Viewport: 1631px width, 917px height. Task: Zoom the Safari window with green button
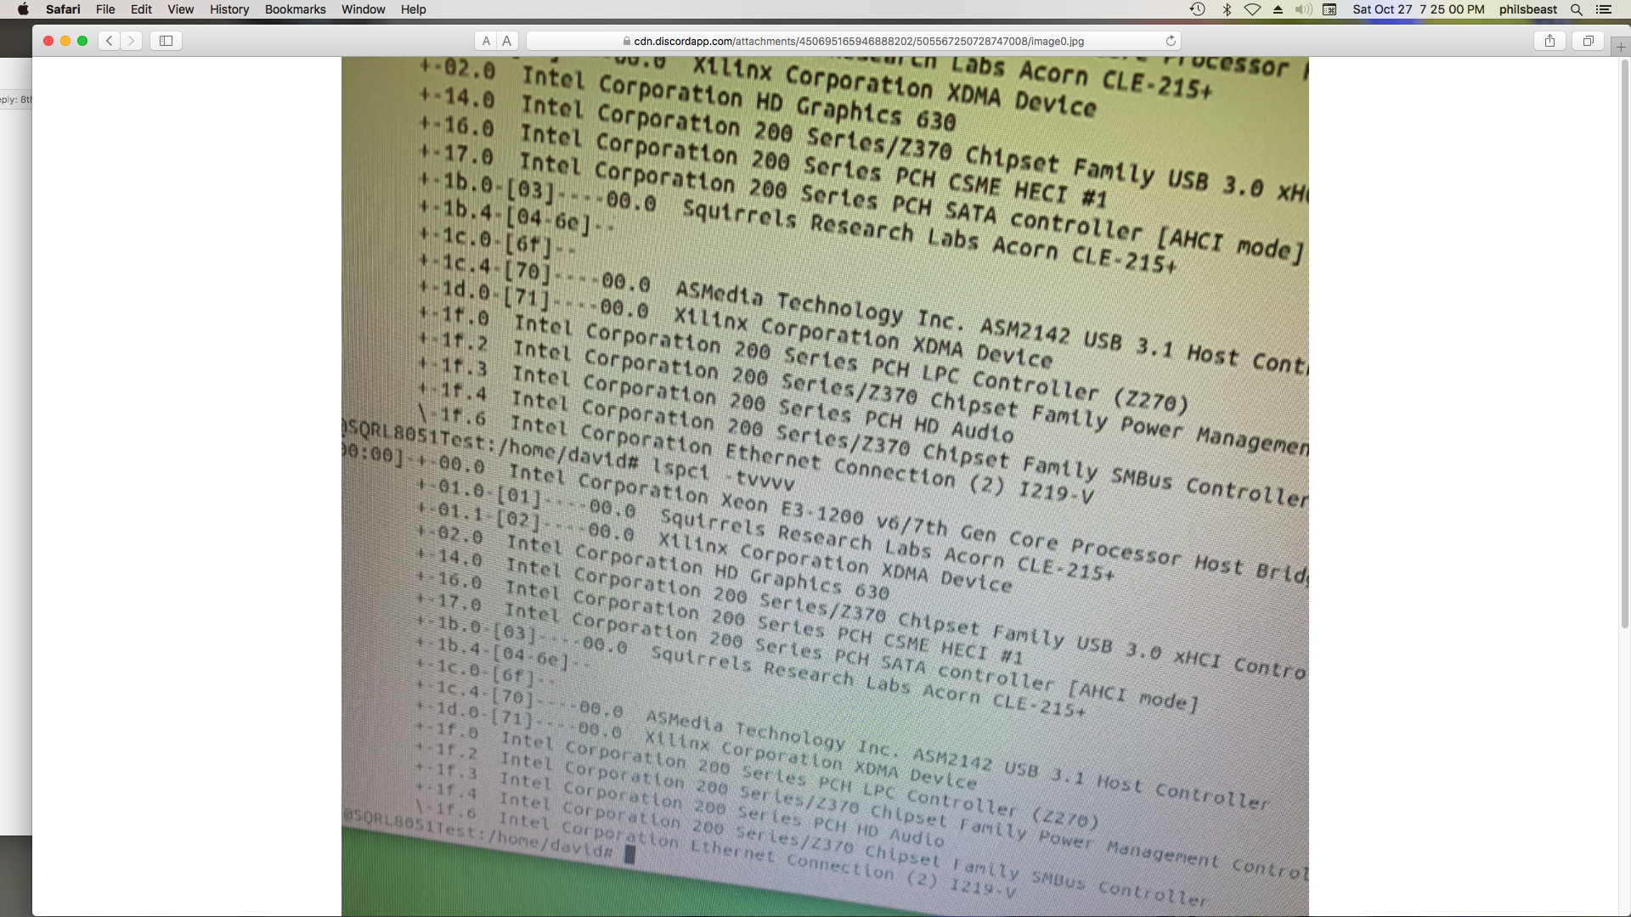[82, 41]
